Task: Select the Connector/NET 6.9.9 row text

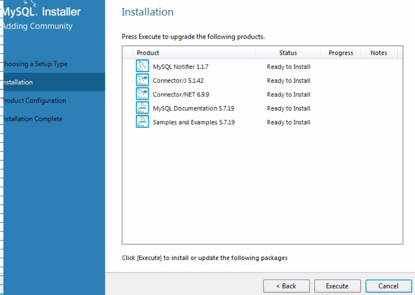Action: pyautogui.click(x=181, y=95)
